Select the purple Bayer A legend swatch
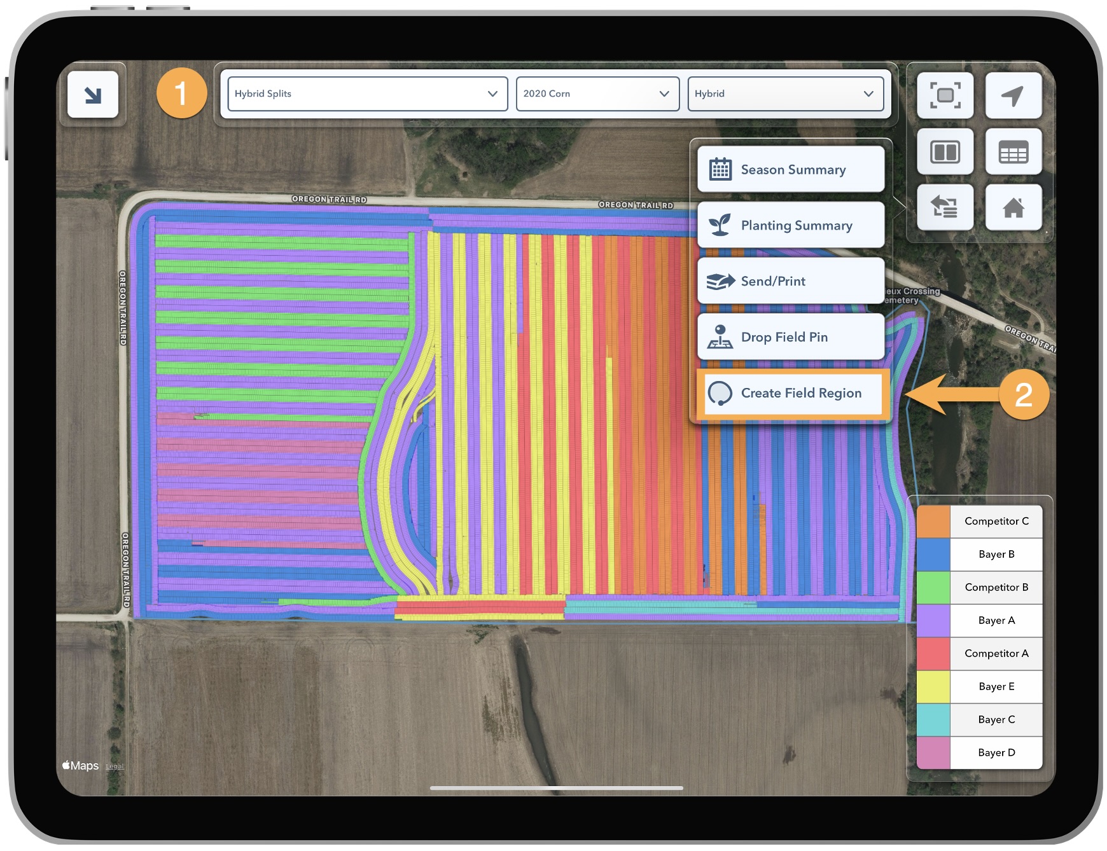1107x851 pixels. pos(933,621)
